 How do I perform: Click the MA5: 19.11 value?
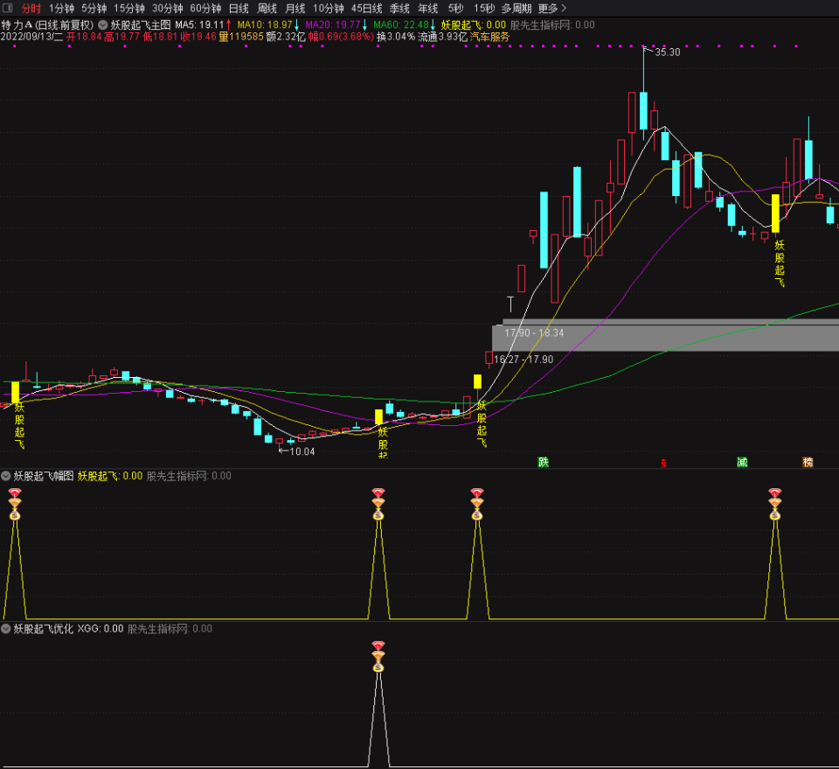(199, 24)
